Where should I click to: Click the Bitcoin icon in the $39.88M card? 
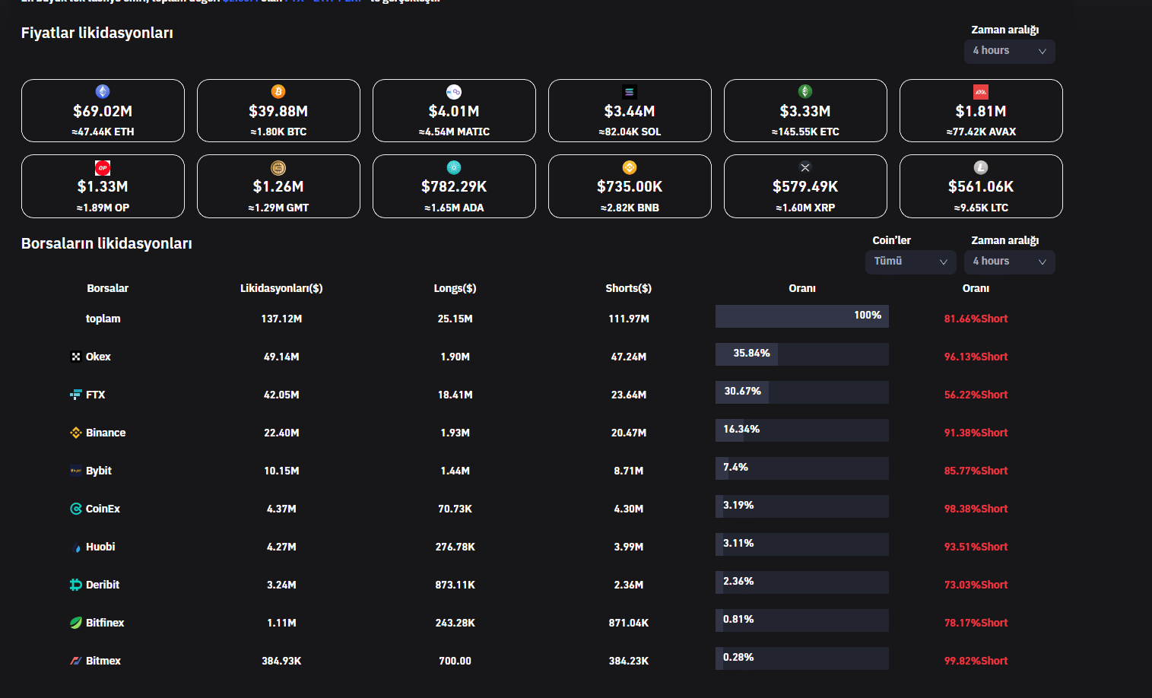[278, 91]
